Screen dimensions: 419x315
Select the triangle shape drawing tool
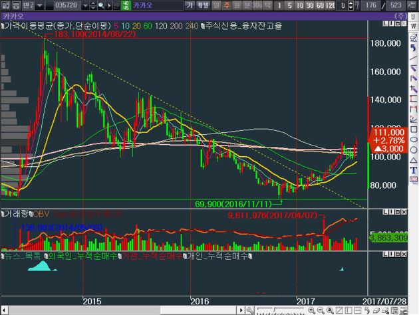[x=414, y=160]
